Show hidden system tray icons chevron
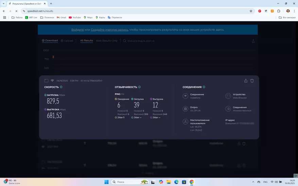The height and width of the screenshot is (186, 298). click(253, 182)
